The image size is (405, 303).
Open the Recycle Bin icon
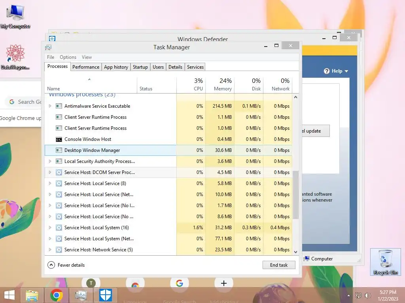pos(385,262)
